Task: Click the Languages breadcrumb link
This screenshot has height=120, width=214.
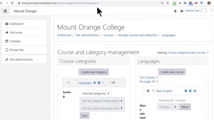Action: coord(169,35)
